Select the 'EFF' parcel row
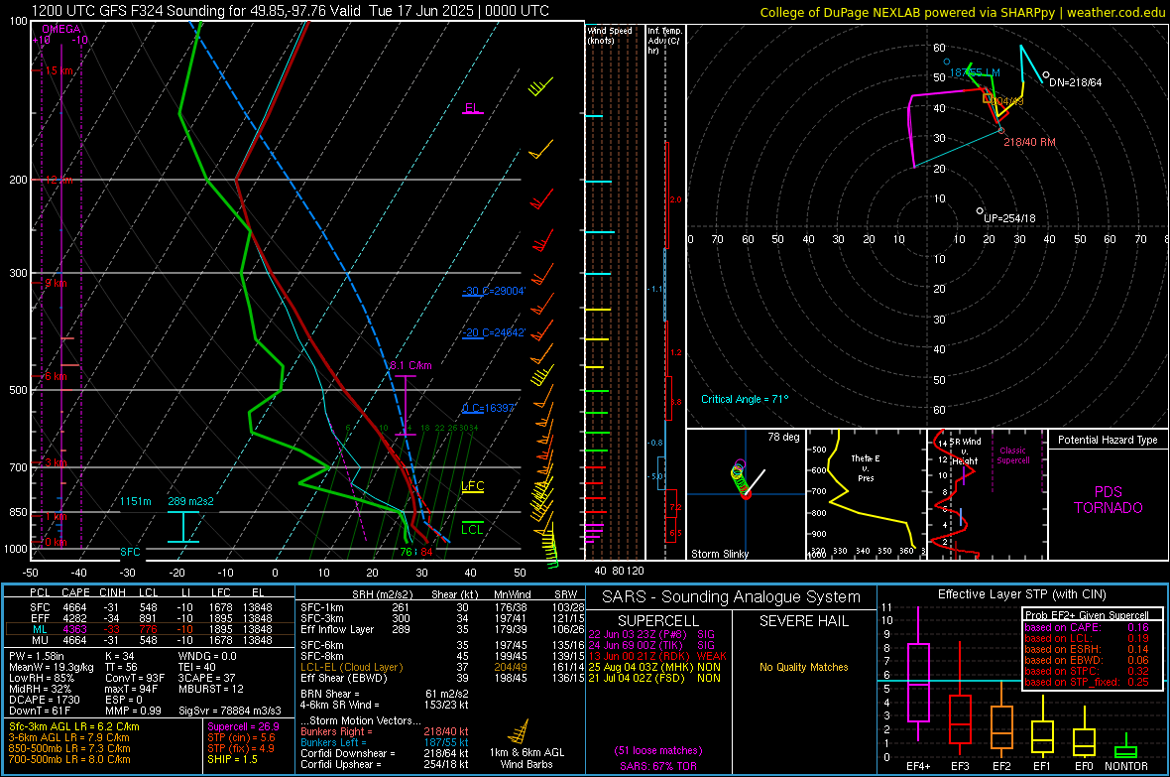This screenshot has height=777, width=1170. (x=150, y=618)
